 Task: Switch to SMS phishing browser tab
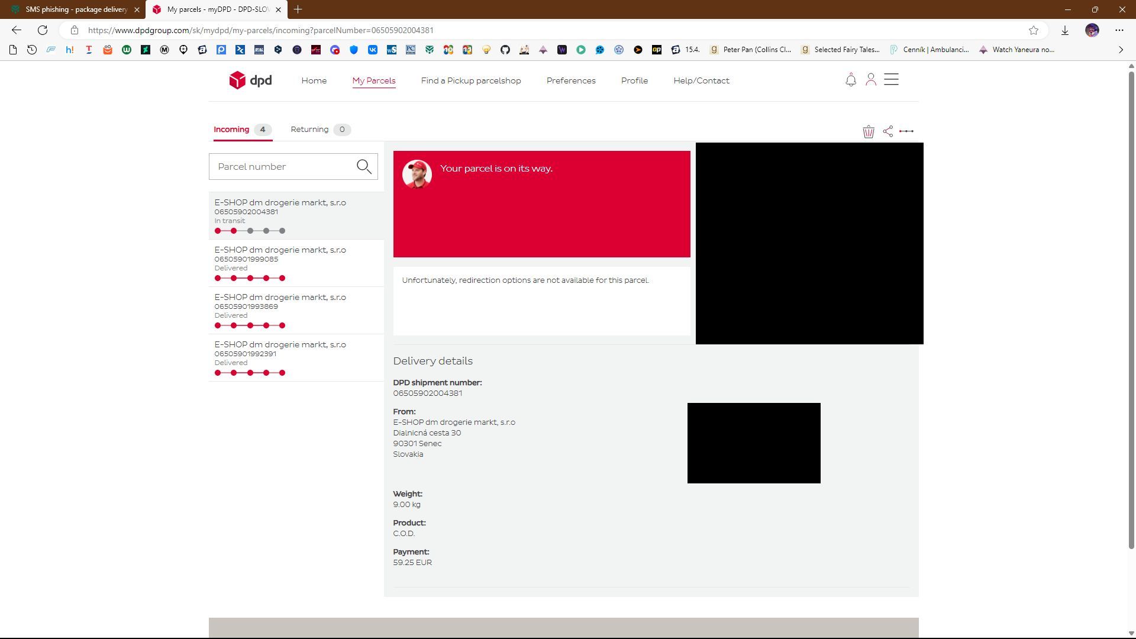coord(76,9)
